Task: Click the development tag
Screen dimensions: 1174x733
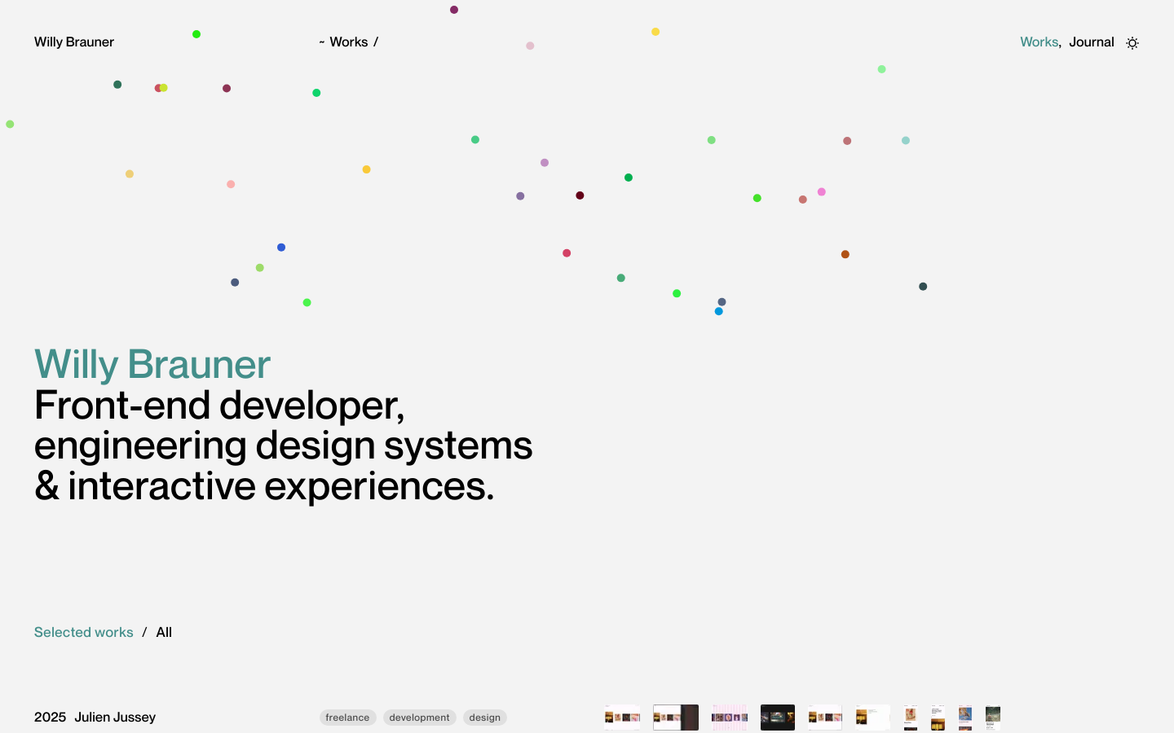Action: [419, 718]
